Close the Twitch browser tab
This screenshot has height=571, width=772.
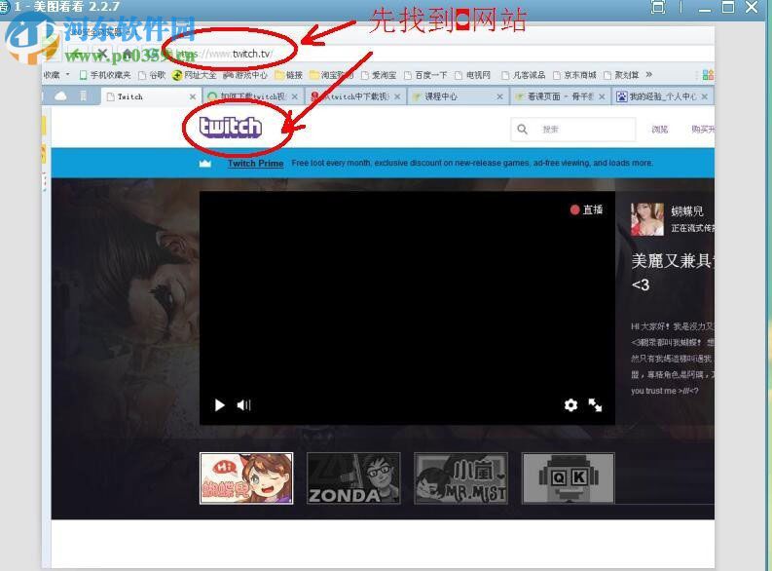click(193, 96)
